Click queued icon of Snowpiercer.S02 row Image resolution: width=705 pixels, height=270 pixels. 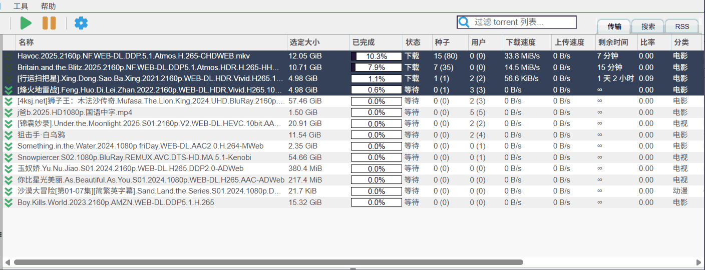pos(9,157)
